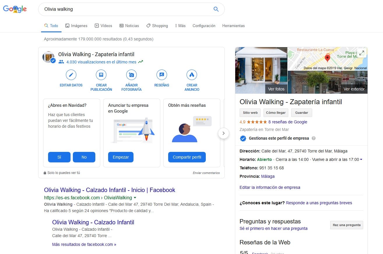This screenshot has height=254, width=383.
Task: Open the Crear Publicación icon
Action: (x=101, y=75)
